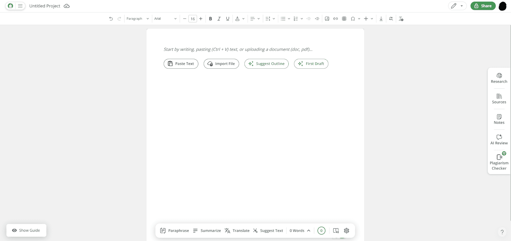
Task: Click the Suggest Outline button
Action: (x=266, y=64)
